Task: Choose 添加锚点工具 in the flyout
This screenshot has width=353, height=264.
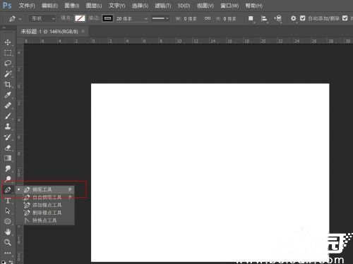Action: tap(45, 205)
